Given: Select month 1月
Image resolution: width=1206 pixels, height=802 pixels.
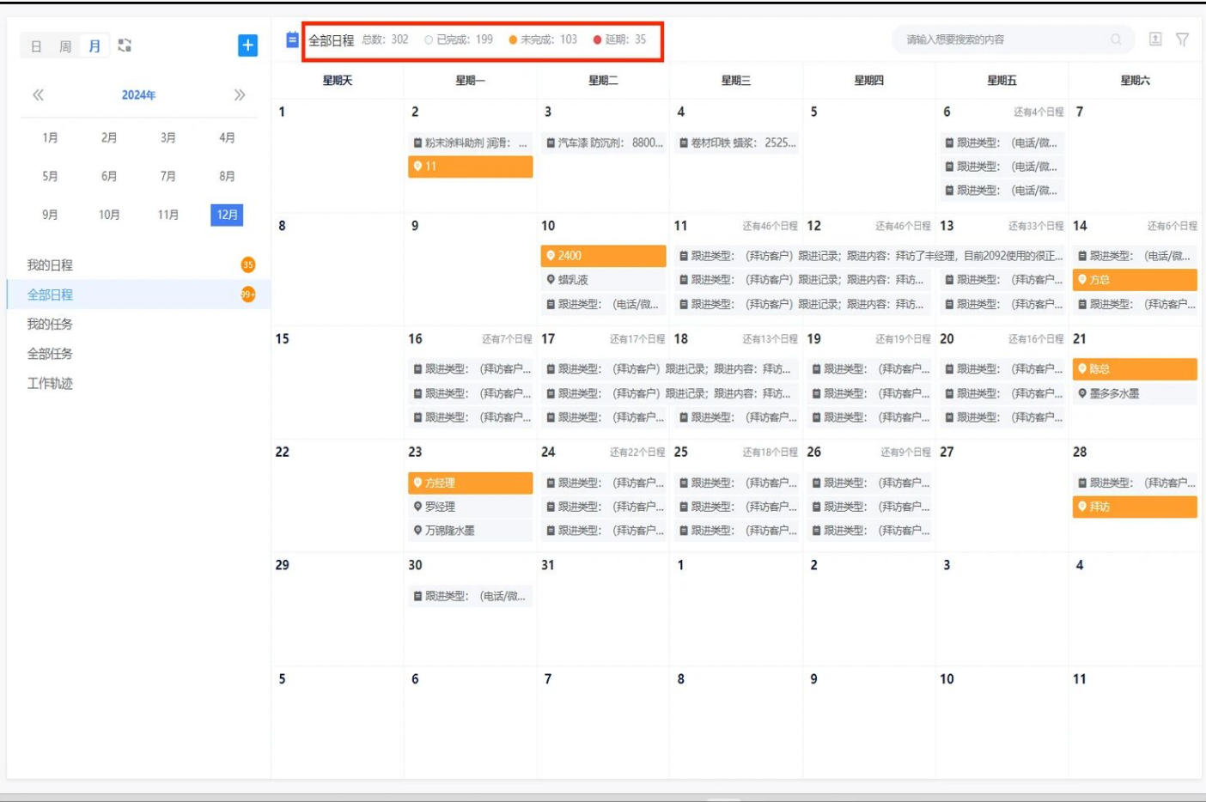Looking at the screenshot, I should tap(50, 137).
